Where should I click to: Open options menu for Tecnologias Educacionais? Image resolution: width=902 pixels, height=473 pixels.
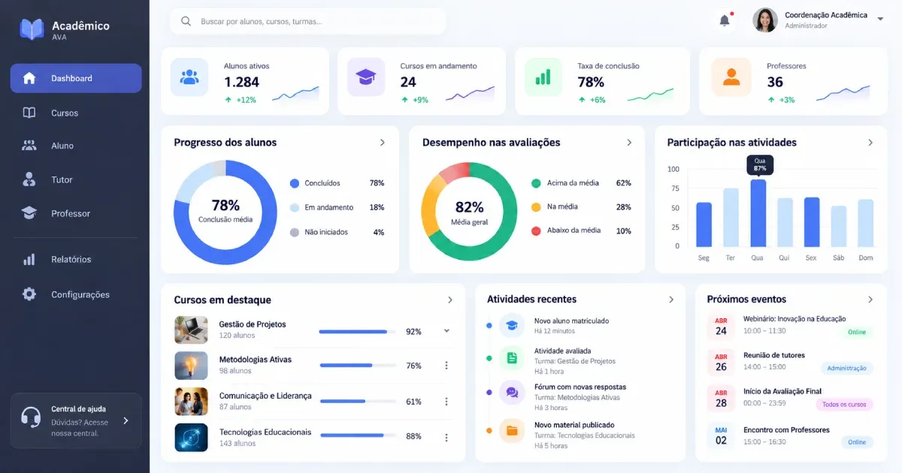click(x=446, y=437)
